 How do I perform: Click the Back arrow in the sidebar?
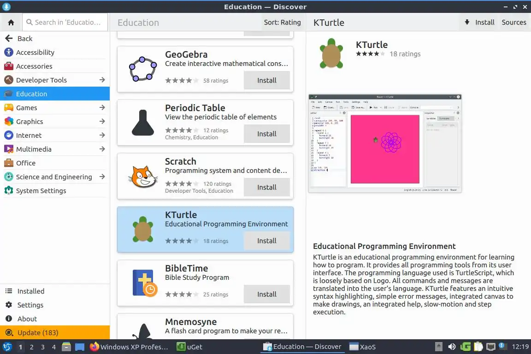[x=9, y=38]
